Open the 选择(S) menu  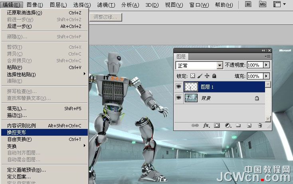pyautogui.click(x=82, y=5)
